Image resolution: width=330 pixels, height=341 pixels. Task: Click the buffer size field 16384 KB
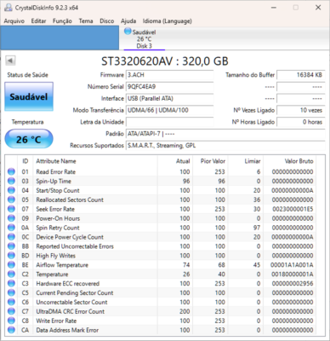tap(301, 75)
